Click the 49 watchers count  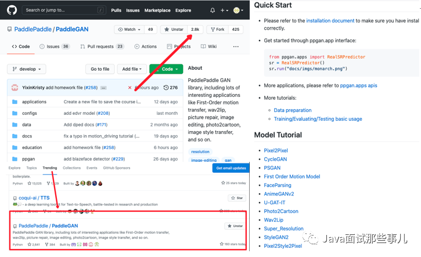click(150, 30)
